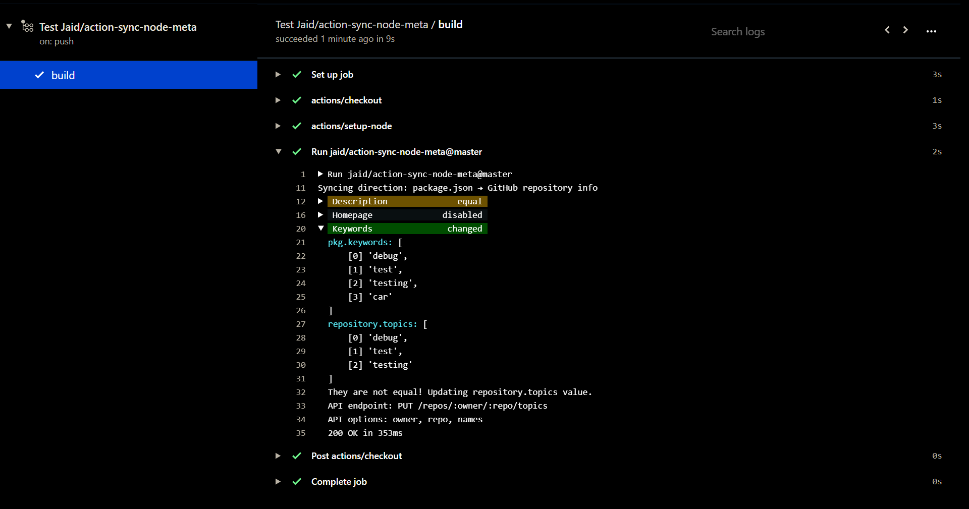Expand the Set up job step
Screen dimensions: 969x509
(278, 75)
